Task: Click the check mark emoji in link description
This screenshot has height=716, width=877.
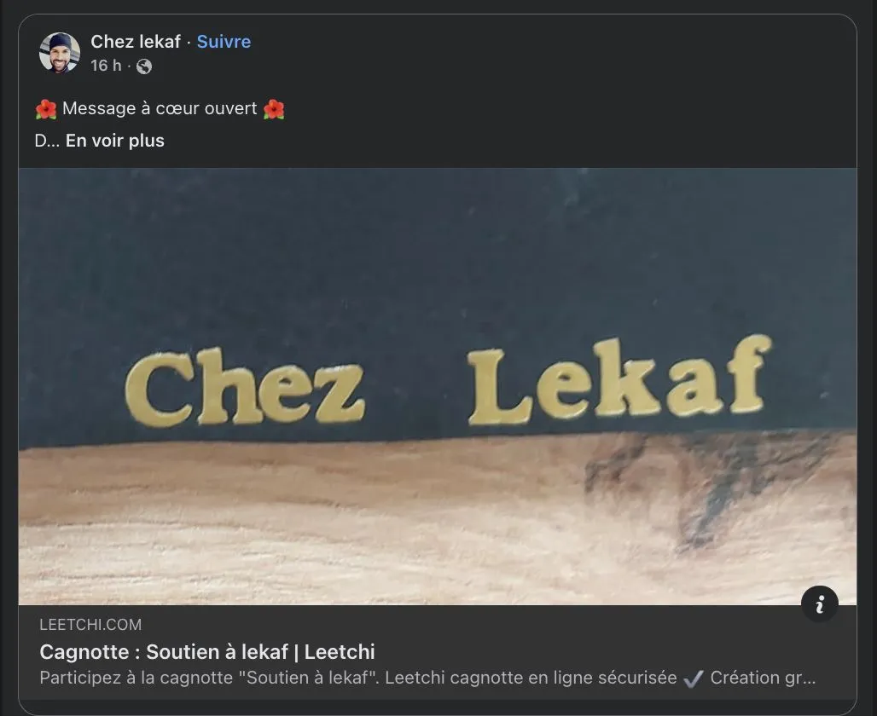Action: coord(694,678)
